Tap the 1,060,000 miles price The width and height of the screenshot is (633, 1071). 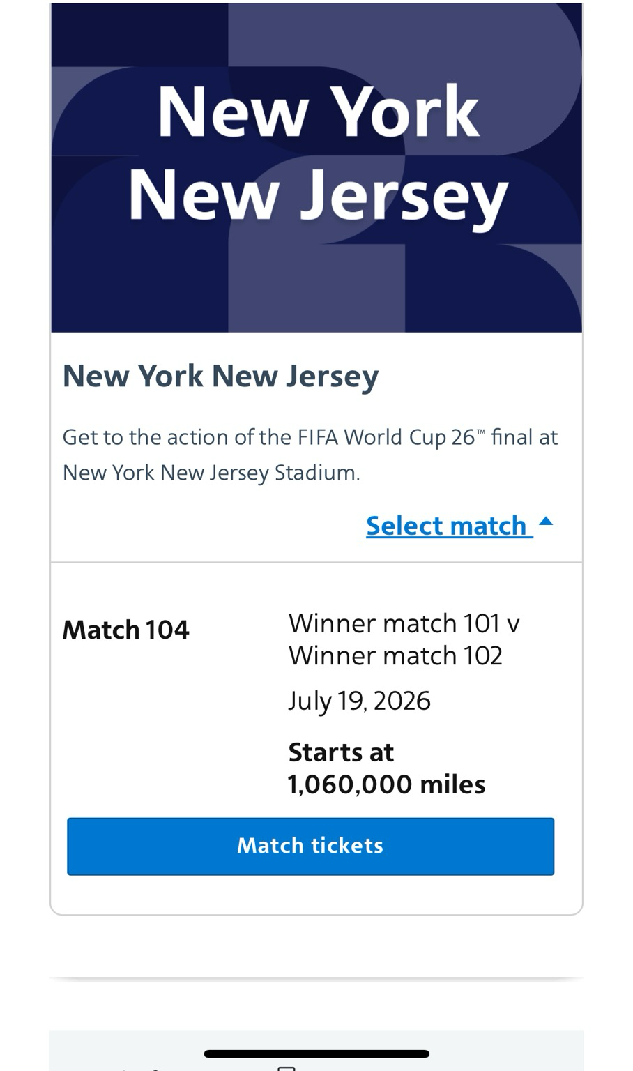click(x=387, y=784)
